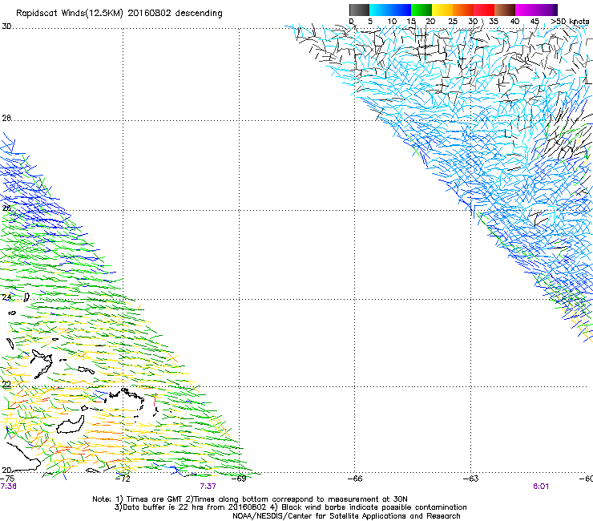
Task: Click the orange 25-30 knots color segment
Action: tap(463, 10)
